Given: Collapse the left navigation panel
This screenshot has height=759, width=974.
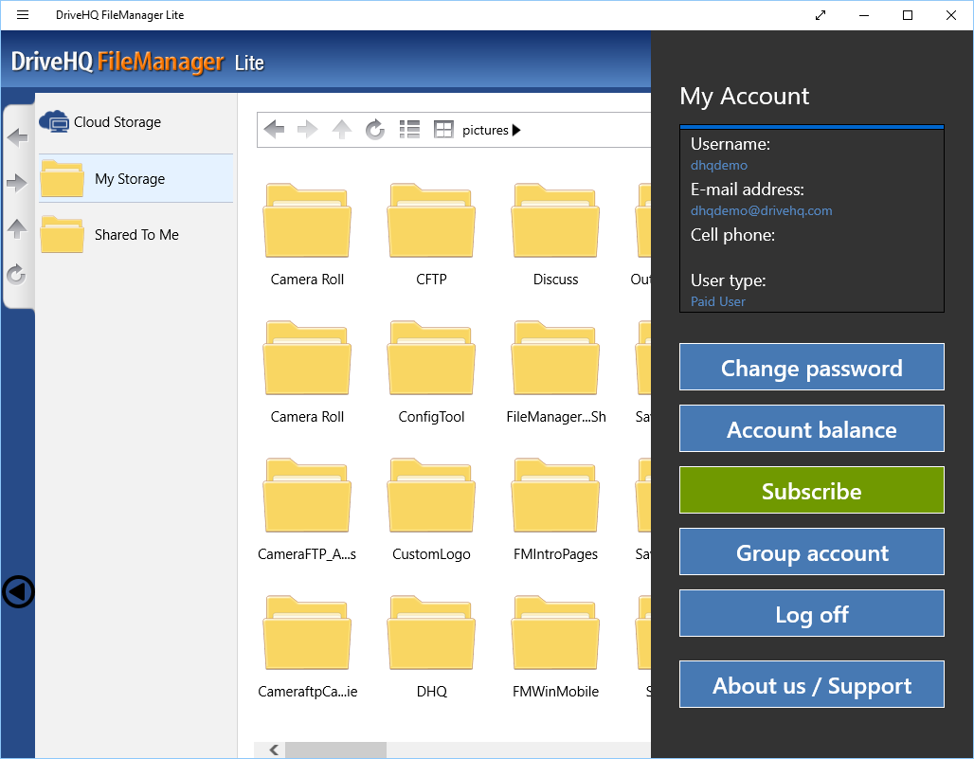Looking at the screenshot, I should [18, 592].
